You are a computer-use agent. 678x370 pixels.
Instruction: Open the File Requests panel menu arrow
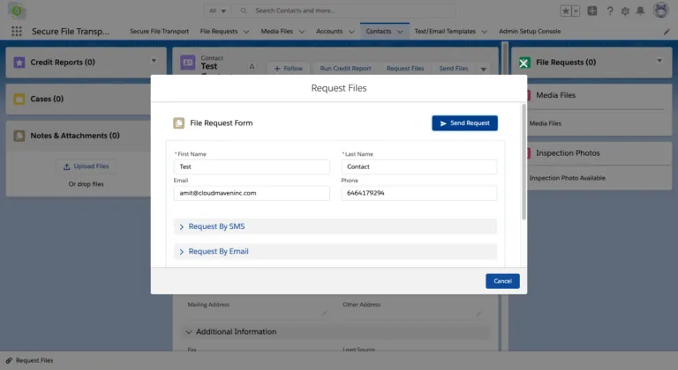(659, 61)
